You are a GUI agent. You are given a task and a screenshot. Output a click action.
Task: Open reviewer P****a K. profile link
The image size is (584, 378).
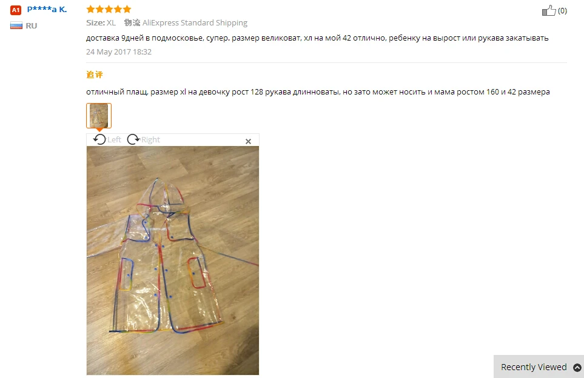[x=47, y=9]
